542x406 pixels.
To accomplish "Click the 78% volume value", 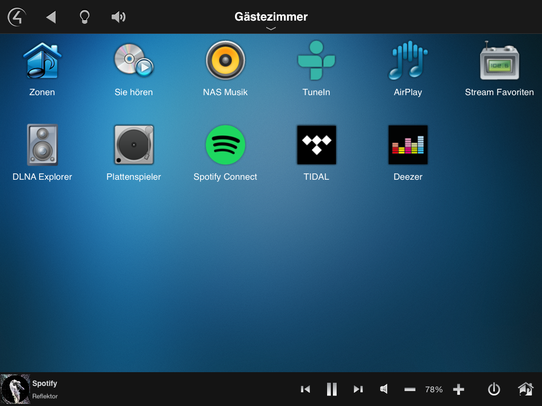I will click(434, 390).
